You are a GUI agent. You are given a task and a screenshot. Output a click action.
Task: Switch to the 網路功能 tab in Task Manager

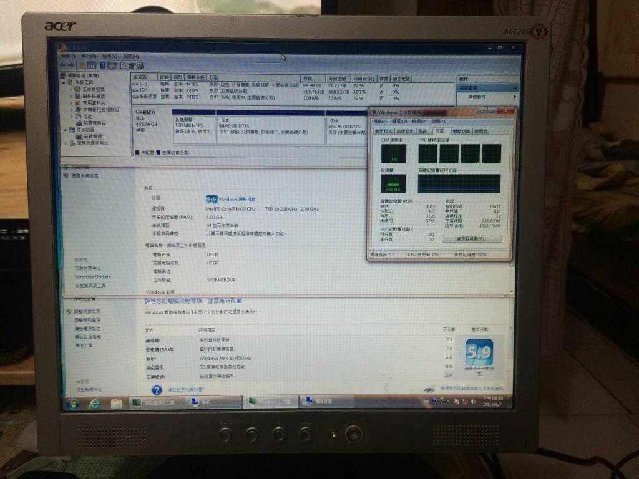pyautogui.click(x=461, y=132)
